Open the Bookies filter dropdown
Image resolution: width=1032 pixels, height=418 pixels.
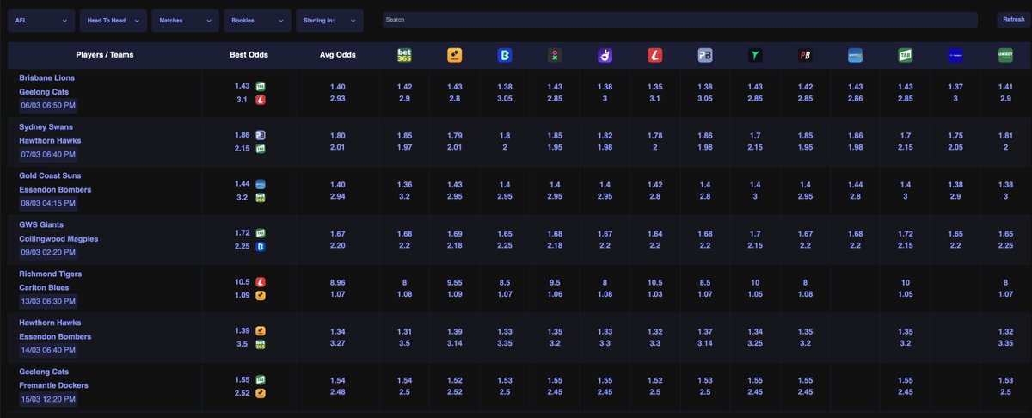(258, 21)
